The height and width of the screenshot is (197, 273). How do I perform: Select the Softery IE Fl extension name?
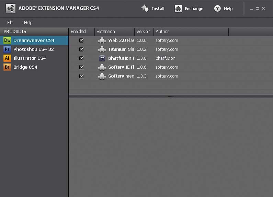[x=121, y=67]
